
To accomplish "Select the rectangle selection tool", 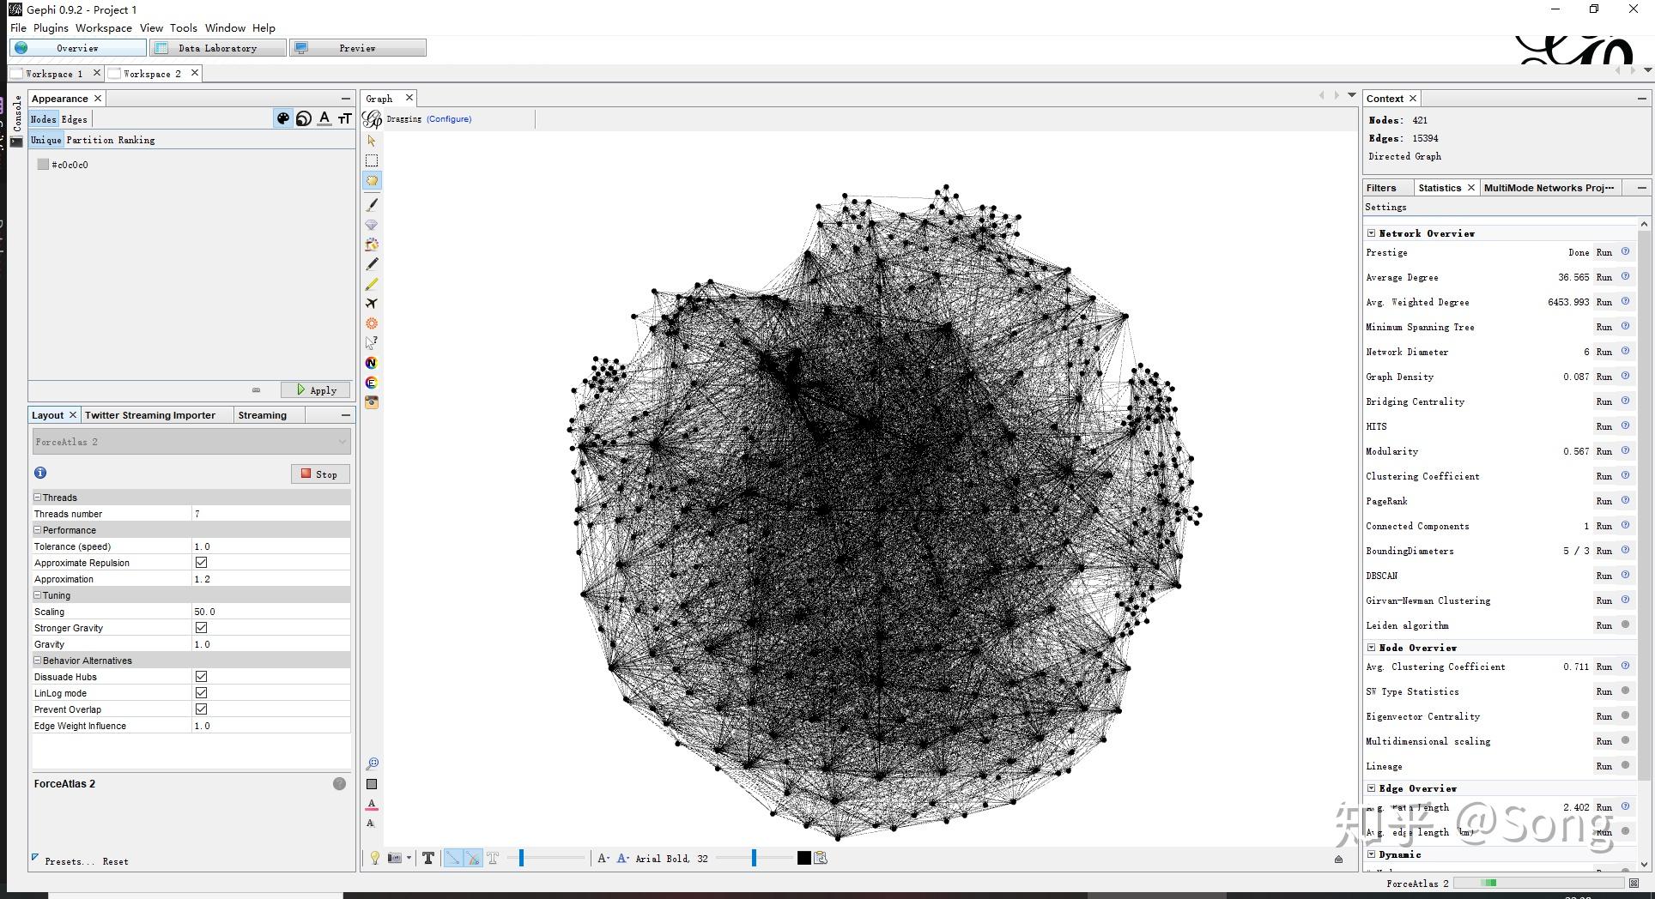I will (372, 160).
